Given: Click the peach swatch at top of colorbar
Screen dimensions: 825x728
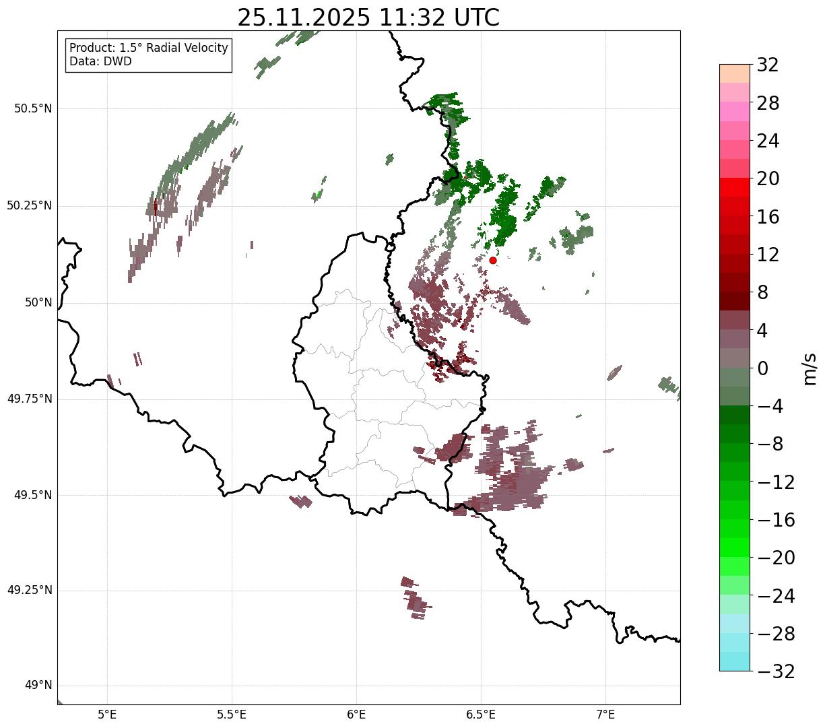Looking at the screenshot, I should [x=735, y=73].
